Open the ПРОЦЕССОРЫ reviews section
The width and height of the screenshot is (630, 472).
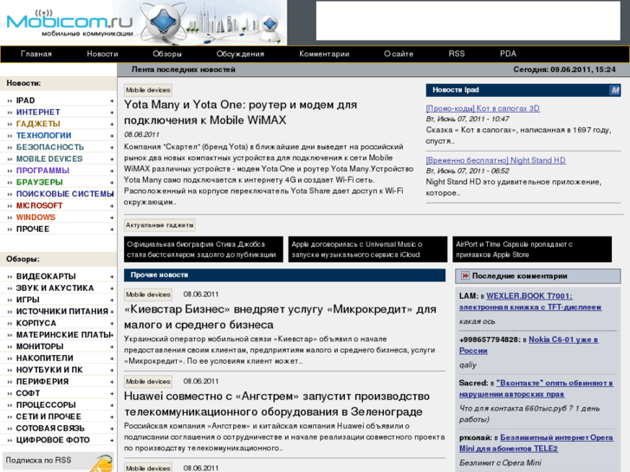tap(46, 404)
